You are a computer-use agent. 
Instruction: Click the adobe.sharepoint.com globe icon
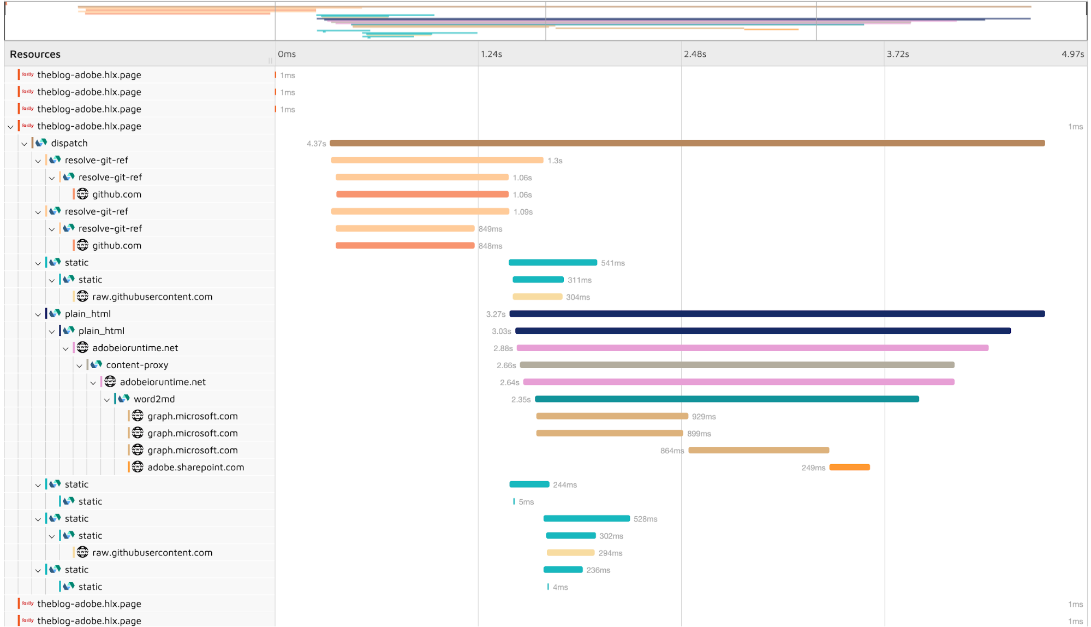click(x=138, y=467)
